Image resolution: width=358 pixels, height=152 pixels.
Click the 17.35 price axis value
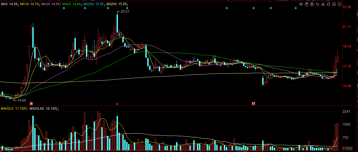[x=347, y=66]
